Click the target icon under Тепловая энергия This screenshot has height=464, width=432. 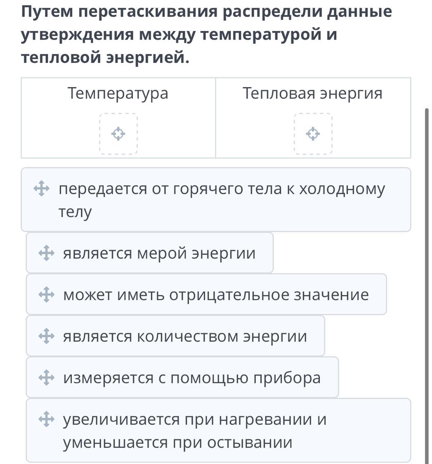coord(313,134)
